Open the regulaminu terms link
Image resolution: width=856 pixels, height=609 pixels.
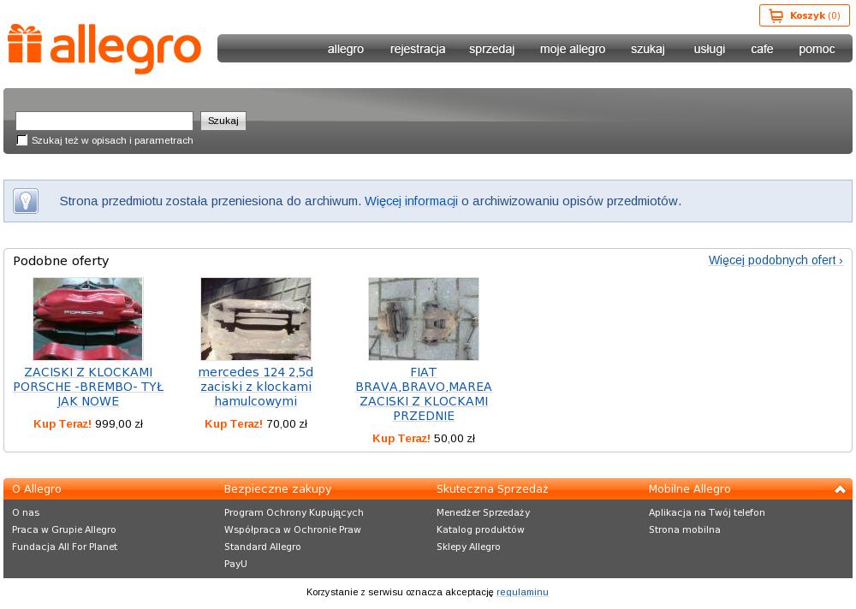pos(522,592)
